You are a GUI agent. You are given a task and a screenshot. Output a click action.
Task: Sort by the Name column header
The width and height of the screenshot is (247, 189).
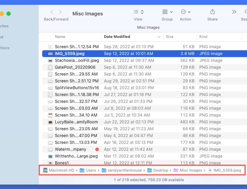[60, 37]
